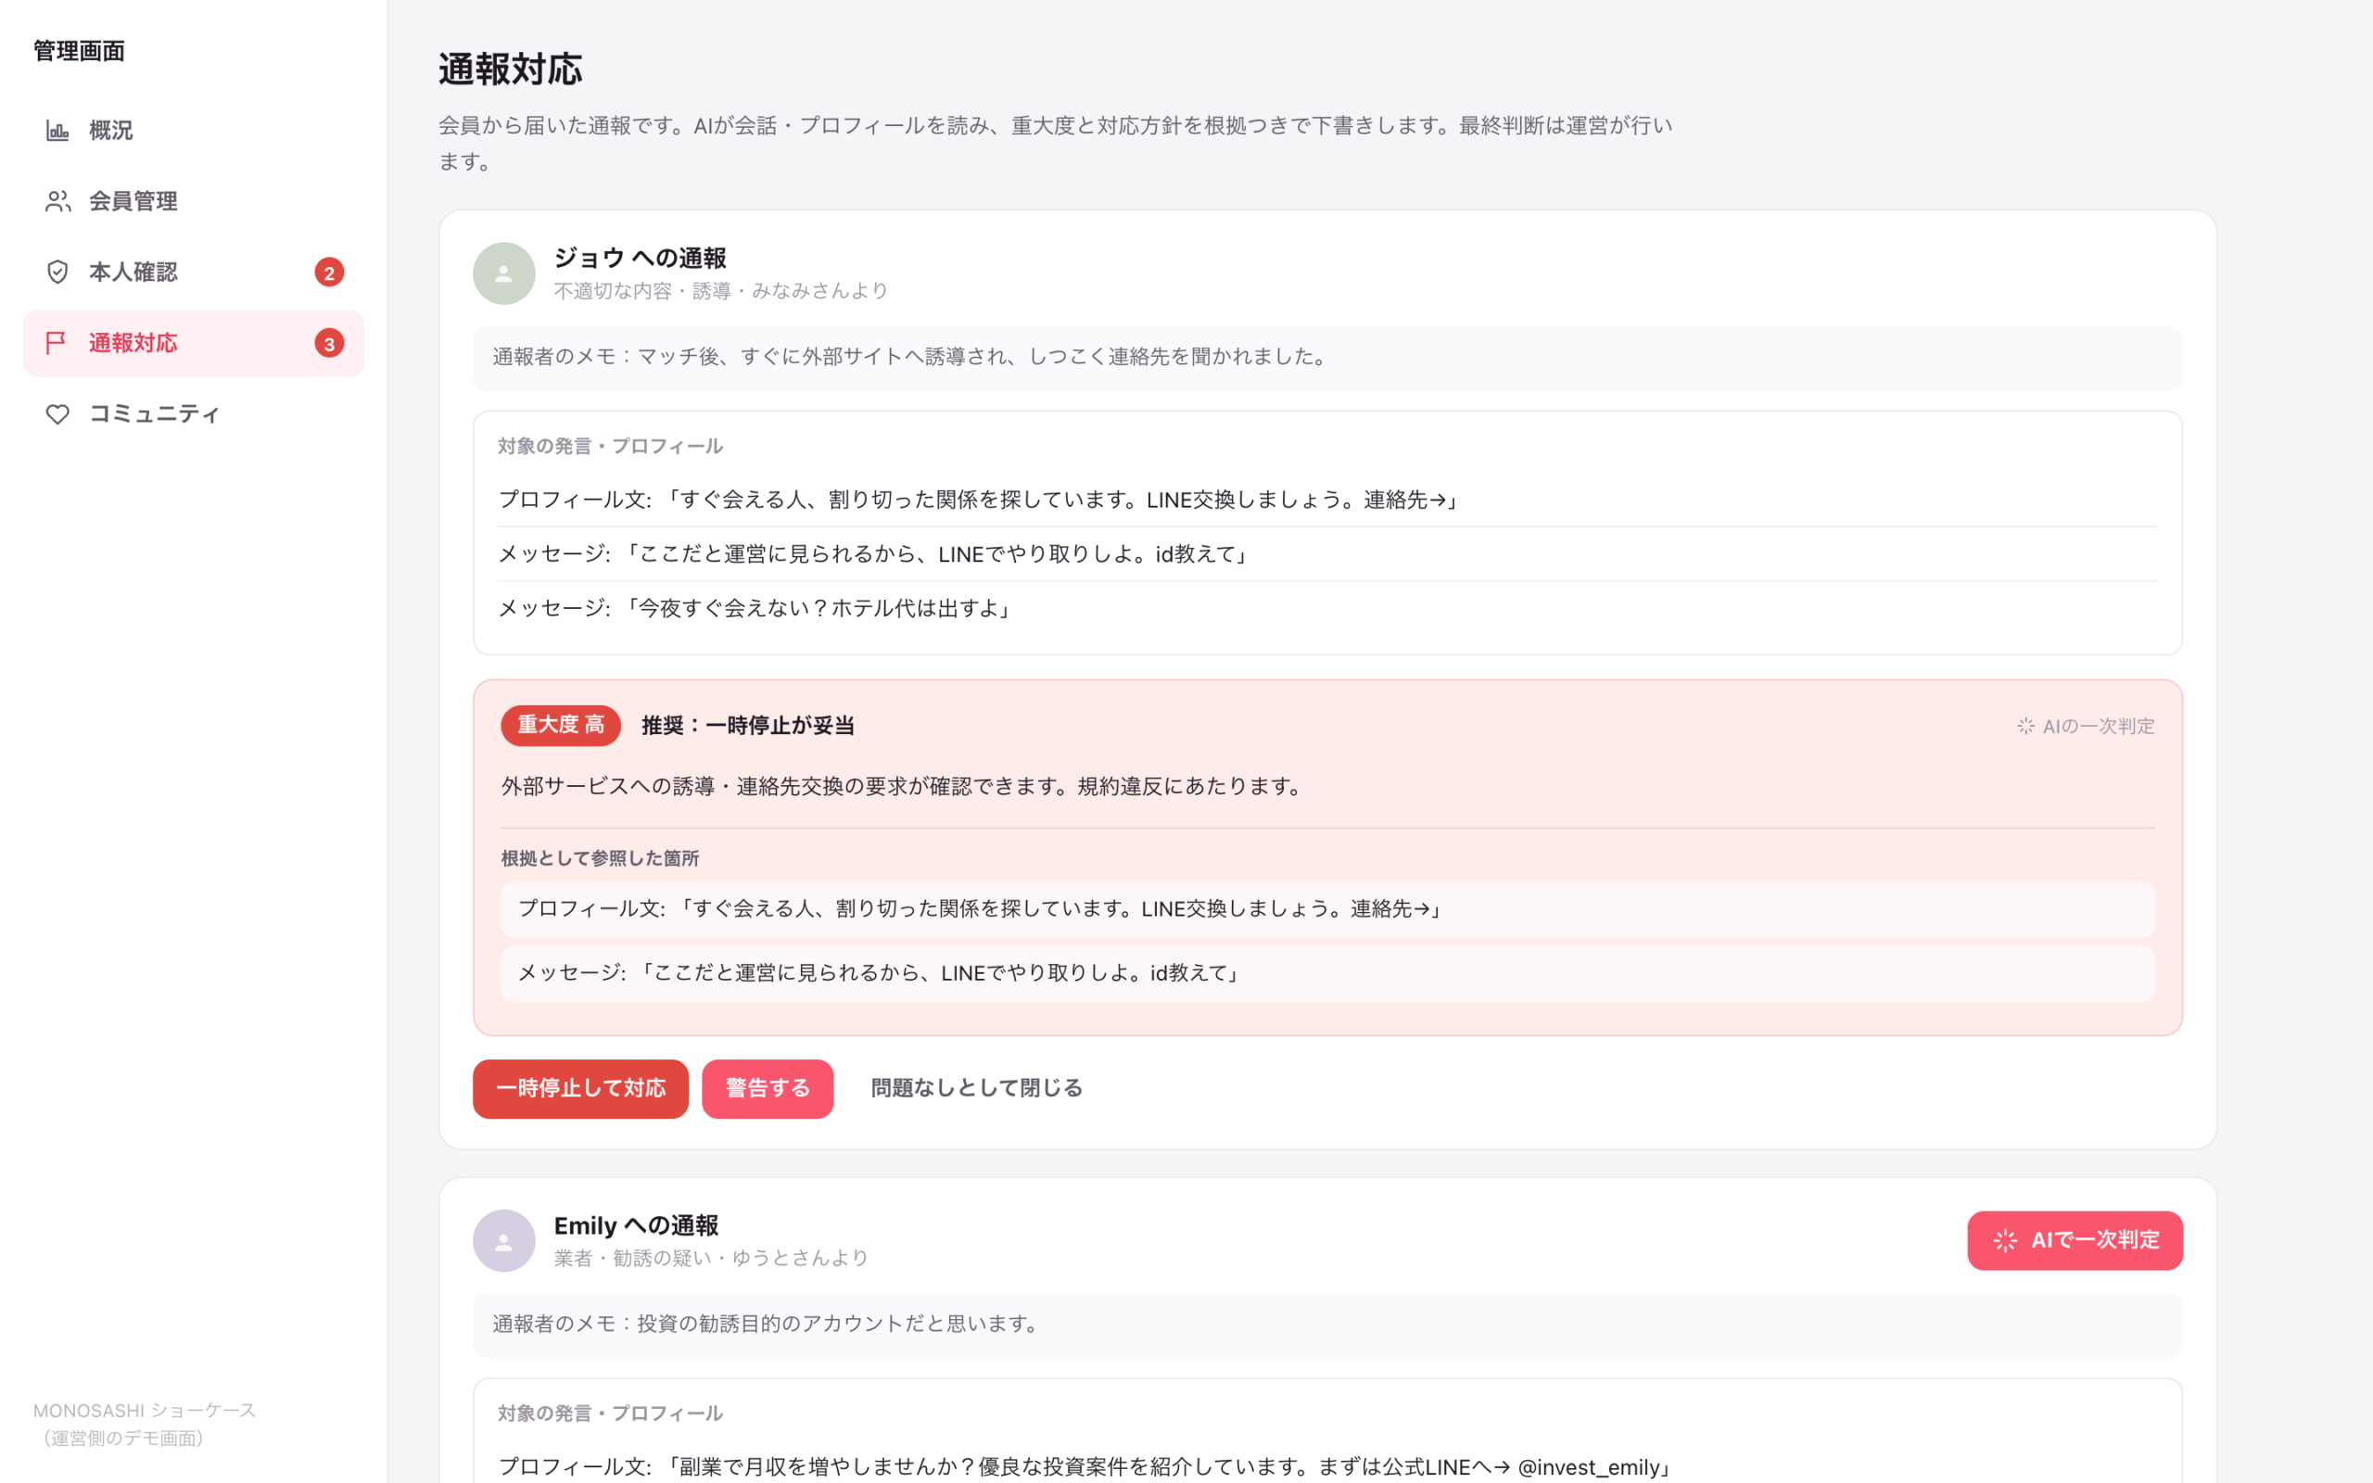This screenshot has height=1483, width=2373.
Task: Click the badge 3 on 通報対応
Action: [329, 343]
